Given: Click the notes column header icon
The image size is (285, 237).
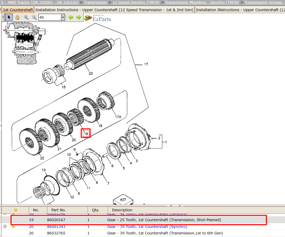Looking at the screenshot, I should click(x=16, y=210).
